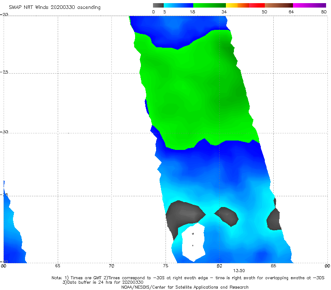Click the color bar label '34'

224,12
